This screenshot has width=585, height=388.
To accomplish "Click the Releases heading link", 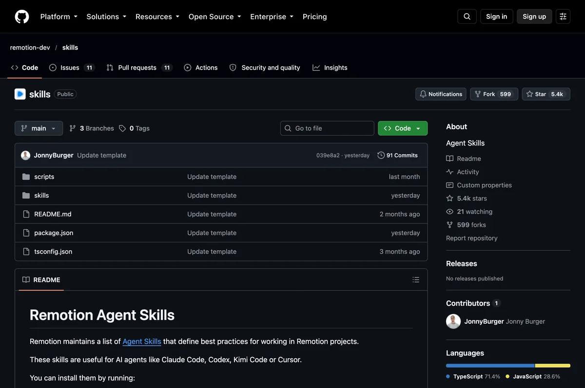I will click(x=462, y=264).
